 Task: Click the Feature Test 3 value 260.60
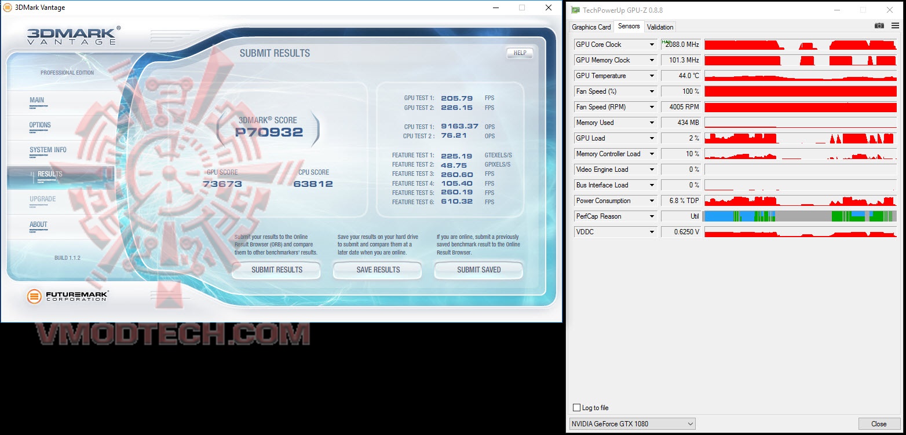coord(457,174)
